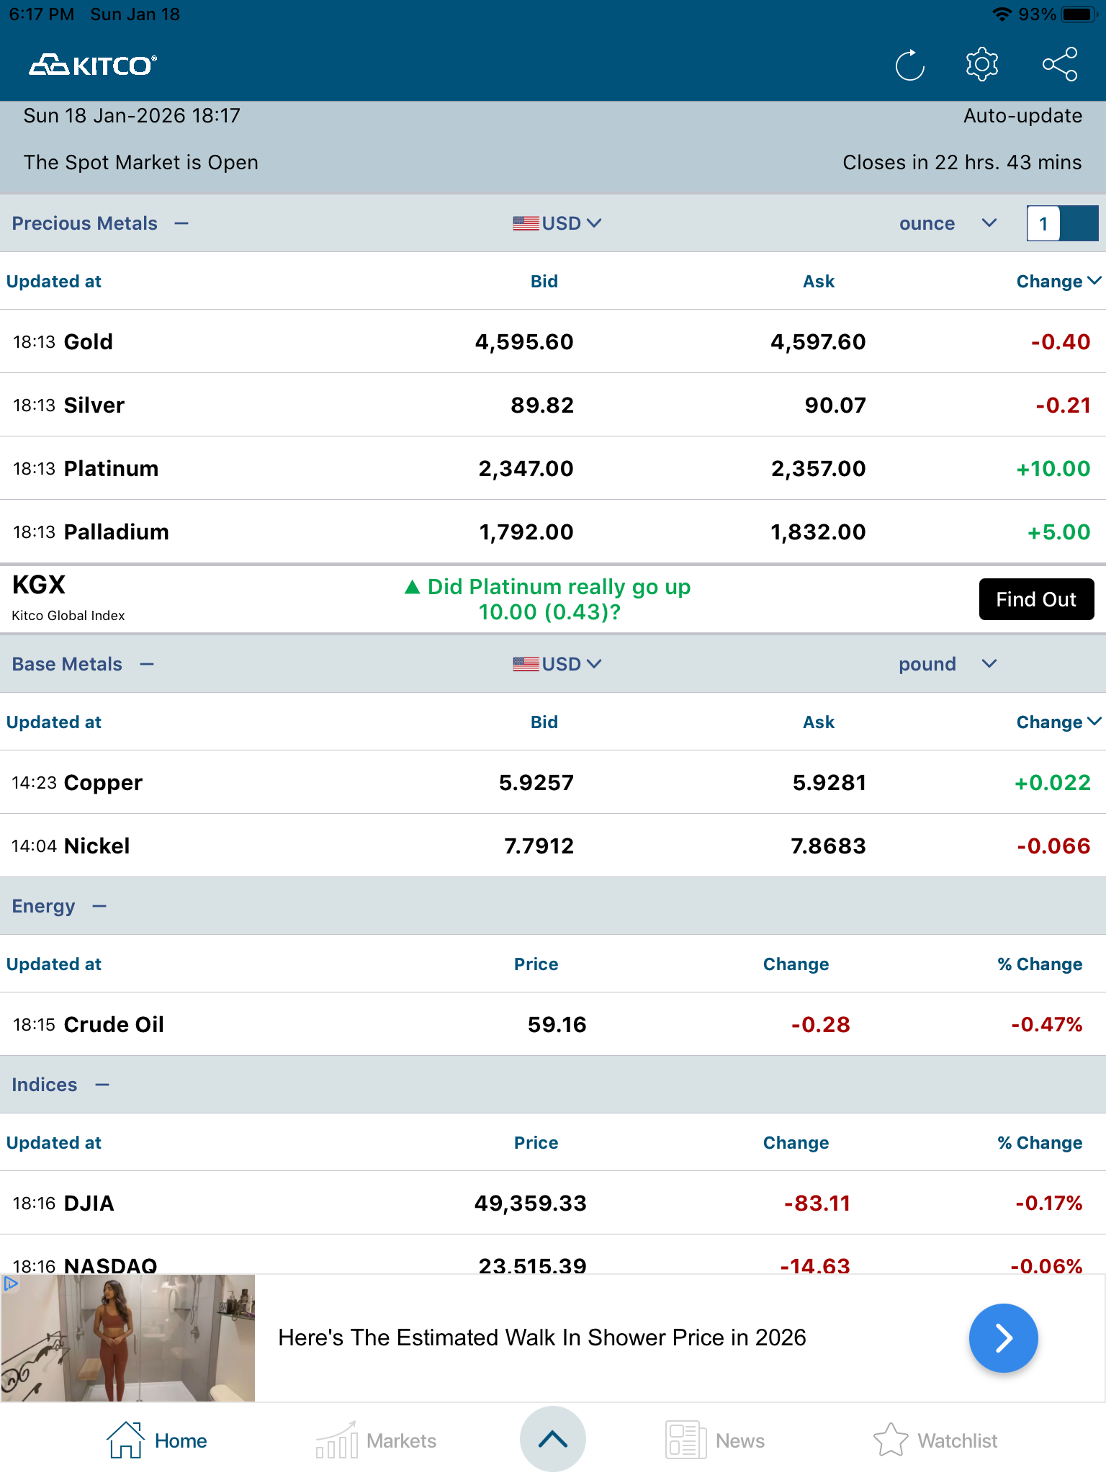Tap the Kitco logo
The image size is (1106, 1475).
(x=93, y=66)
